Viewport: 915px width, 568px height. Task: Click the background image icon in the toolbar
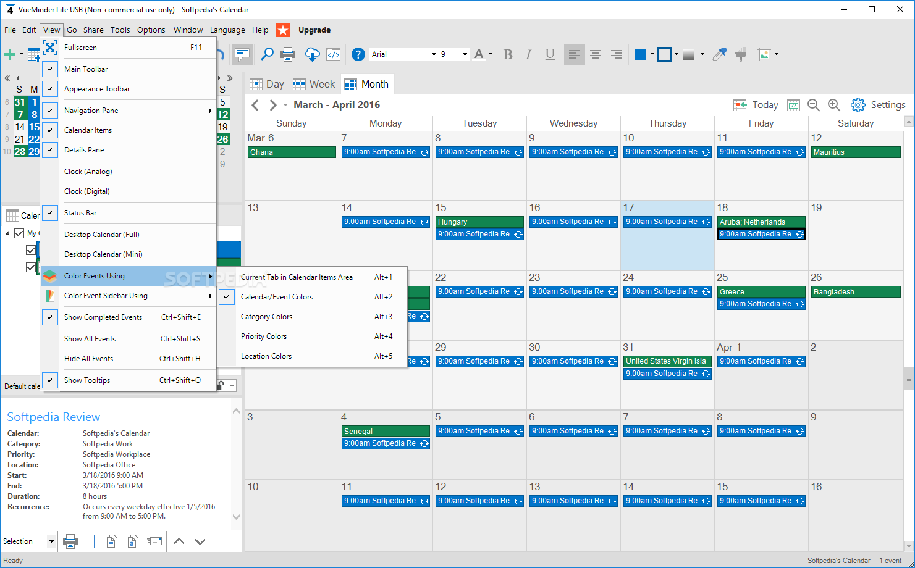pyautogui.click(x=764, y=54)
